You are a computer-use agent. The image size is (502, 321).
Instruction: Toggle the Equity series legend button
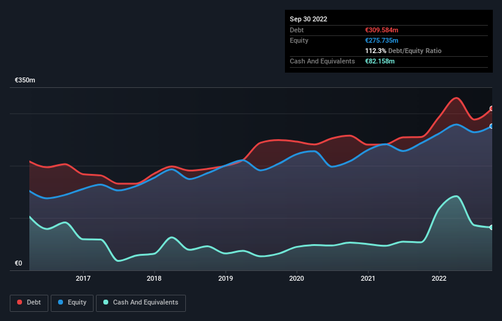click(72, 303)
